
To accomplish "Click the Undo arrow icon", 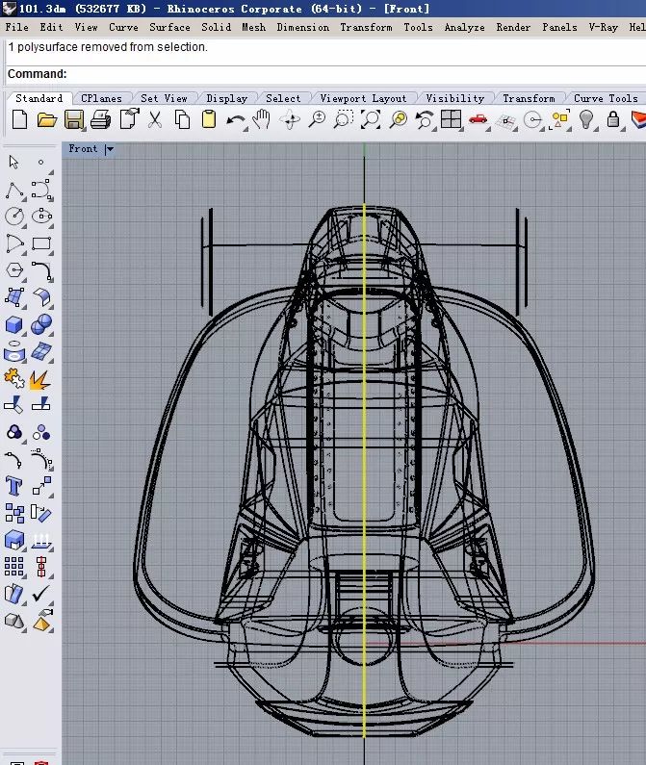I will [235, 120].
